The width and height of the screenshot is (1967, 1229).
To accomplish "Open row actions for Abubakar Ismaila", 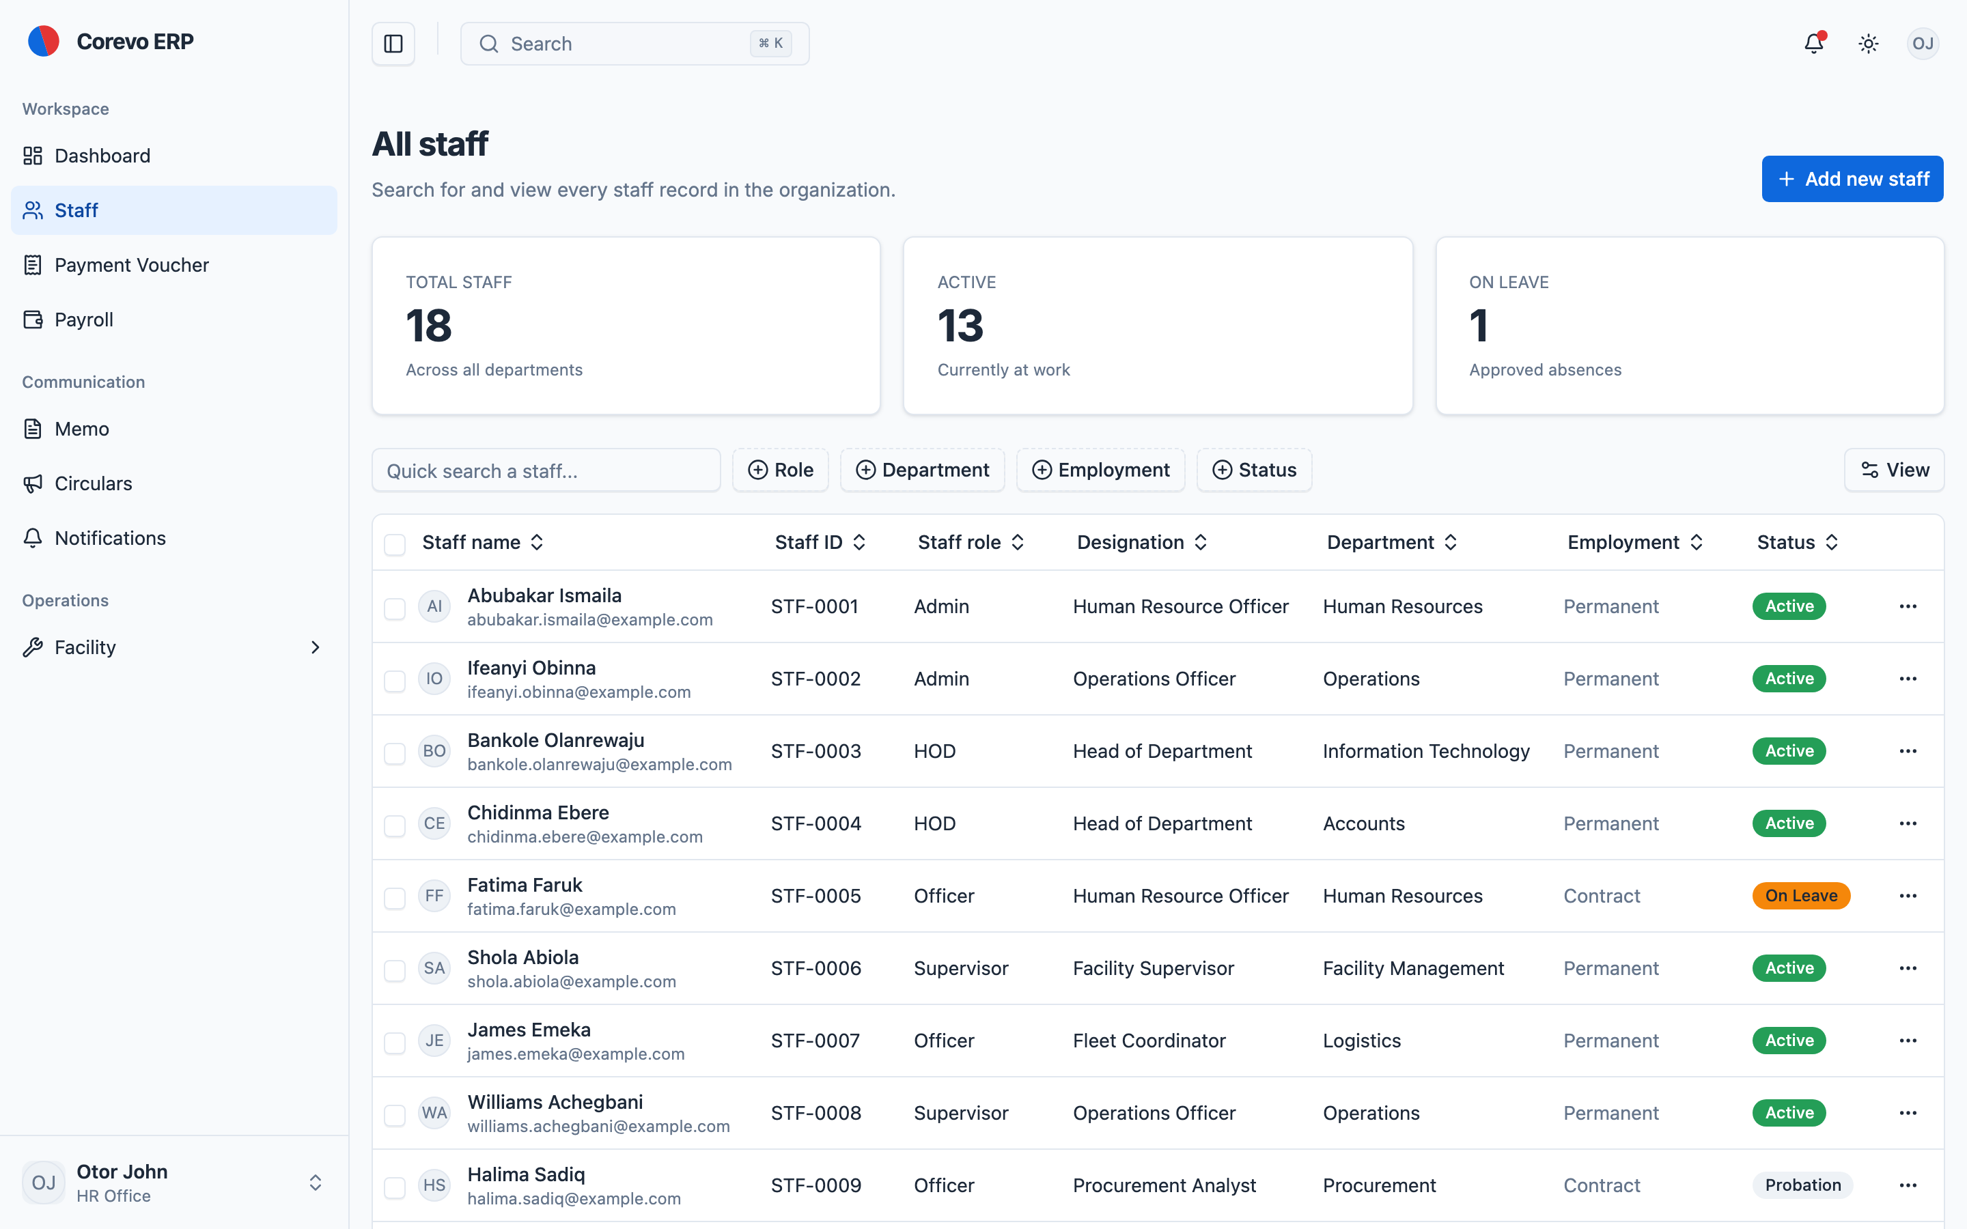I will click(x=1908, y=606).
